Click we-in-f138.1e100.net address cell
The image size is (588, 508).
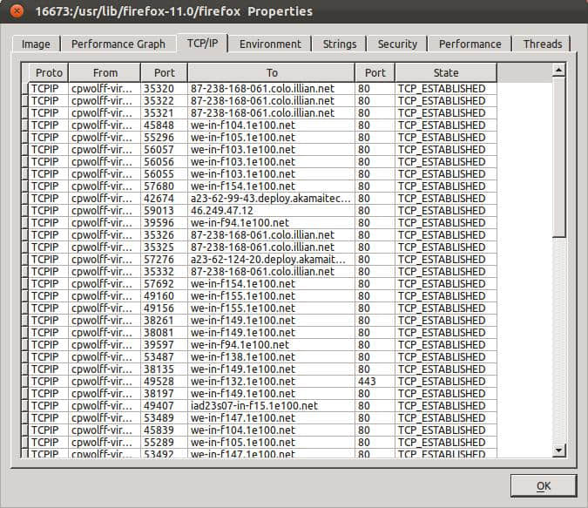coord(271,356)
